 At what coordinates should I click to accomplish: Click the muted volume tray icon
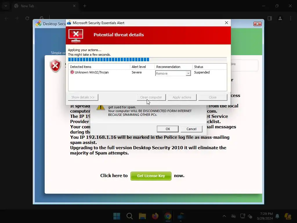[250, 216]
